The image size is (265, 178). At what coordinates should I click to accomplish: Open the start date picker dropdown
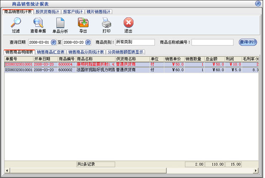[x=53, y=42]
